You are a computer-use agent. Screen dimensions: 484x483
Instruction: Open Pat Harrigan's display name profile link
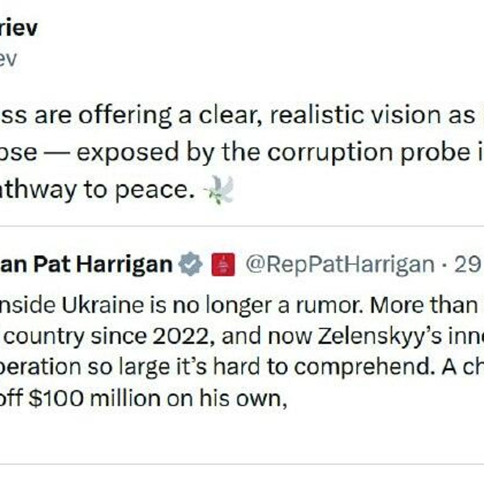click(x=86, y=264)
